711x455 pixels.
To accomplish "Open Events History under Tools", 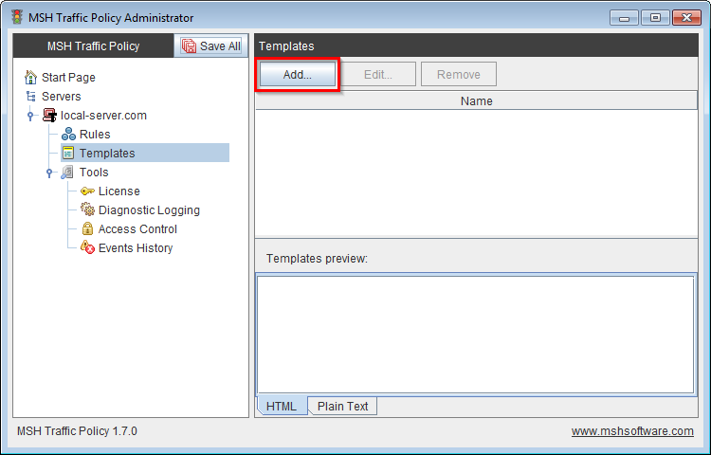I will click(136, 248).
